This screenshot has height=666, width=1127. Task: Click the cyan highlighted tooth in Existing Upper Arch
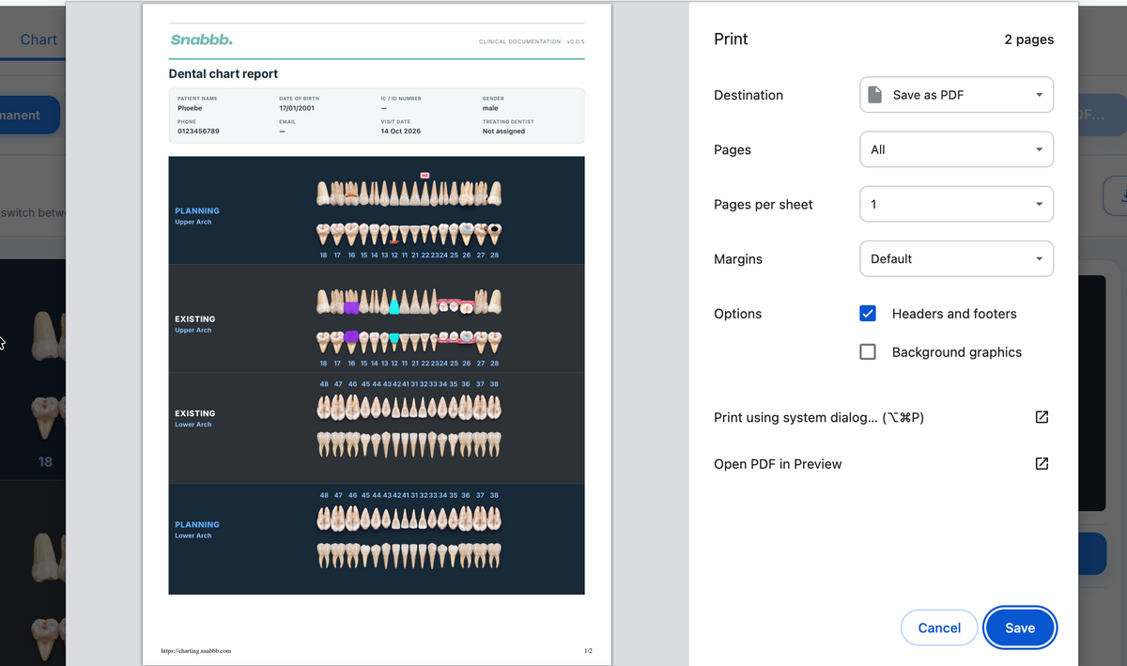coord(394,305)
